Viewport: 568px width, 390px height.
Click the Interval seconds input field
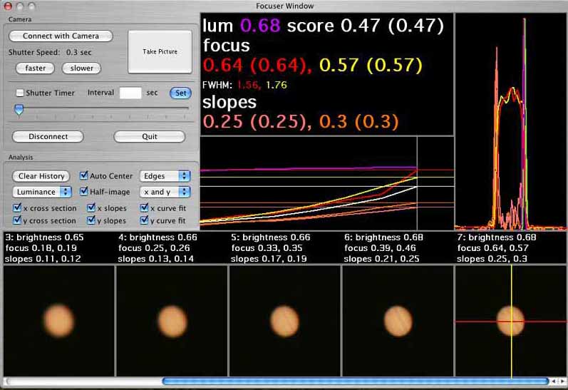click(130, 93)
